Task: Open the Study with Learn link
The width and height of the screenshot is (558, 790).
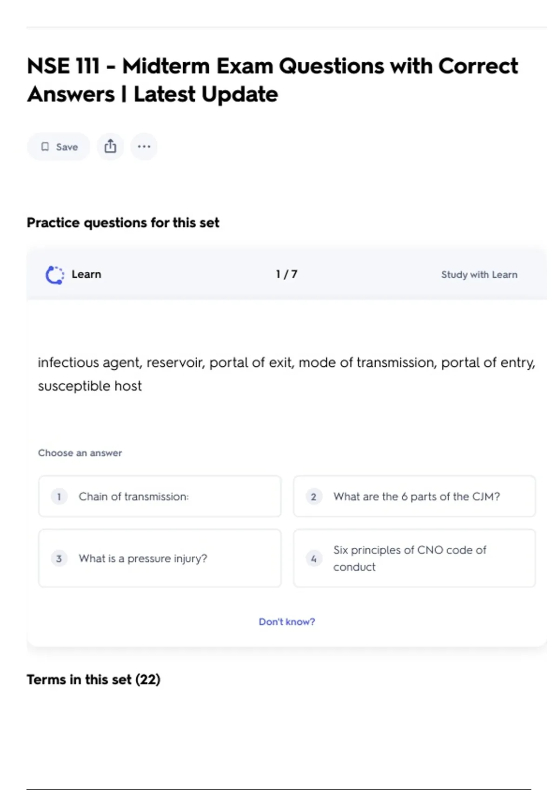Action: 479,275
